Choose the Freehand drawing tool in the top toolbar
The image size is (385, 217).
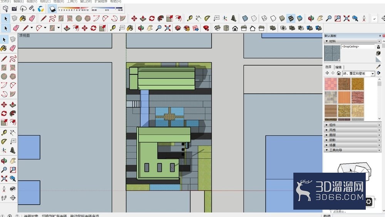click(52, 19)
